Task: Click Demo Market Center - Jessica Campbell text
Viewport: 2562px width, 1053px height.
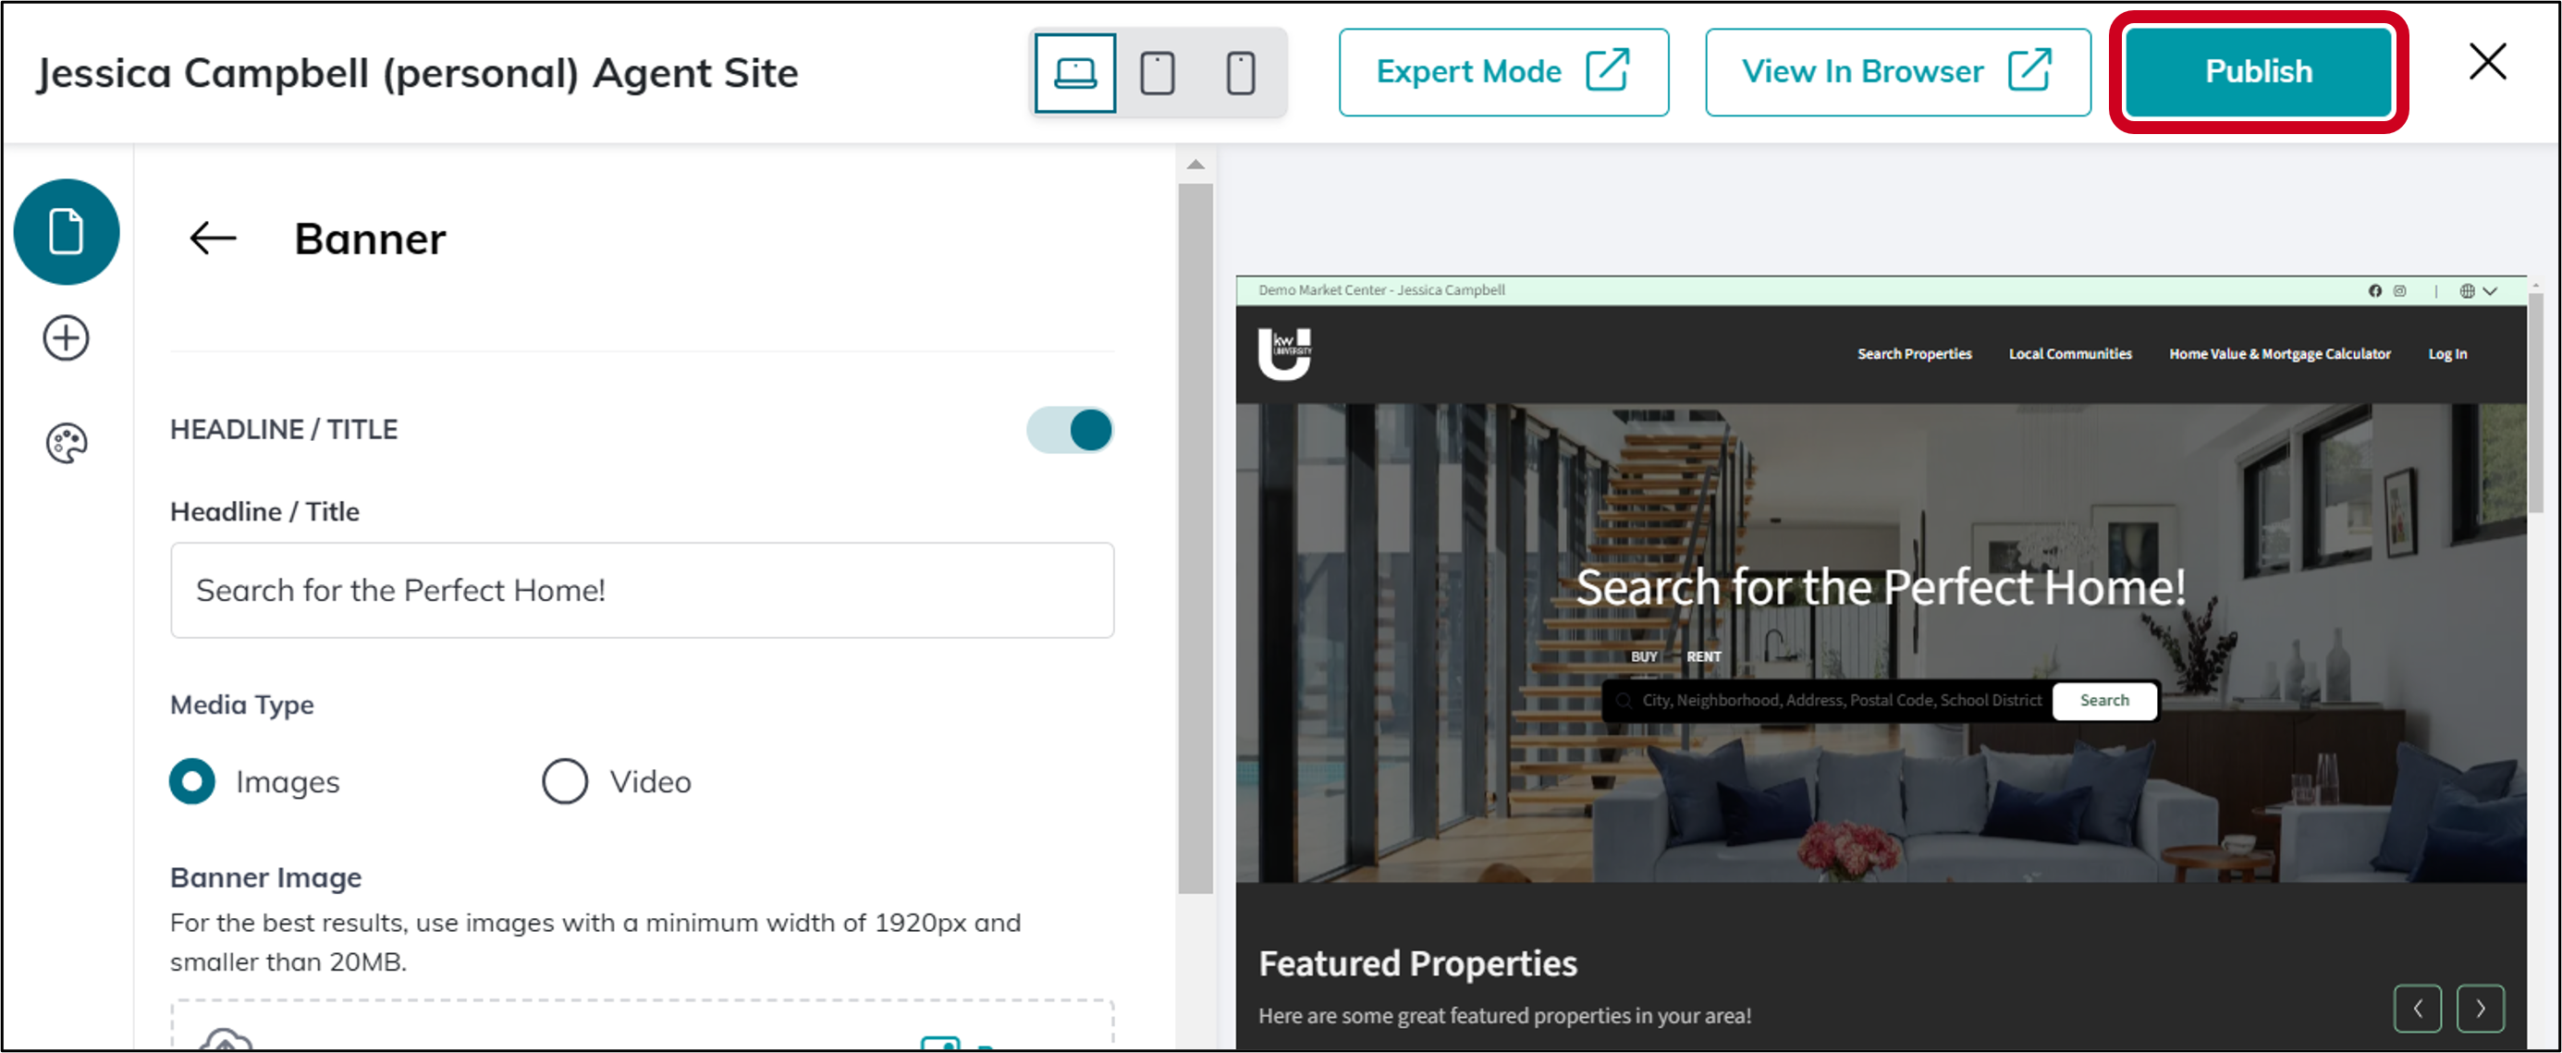Action: pos(1381,290)
